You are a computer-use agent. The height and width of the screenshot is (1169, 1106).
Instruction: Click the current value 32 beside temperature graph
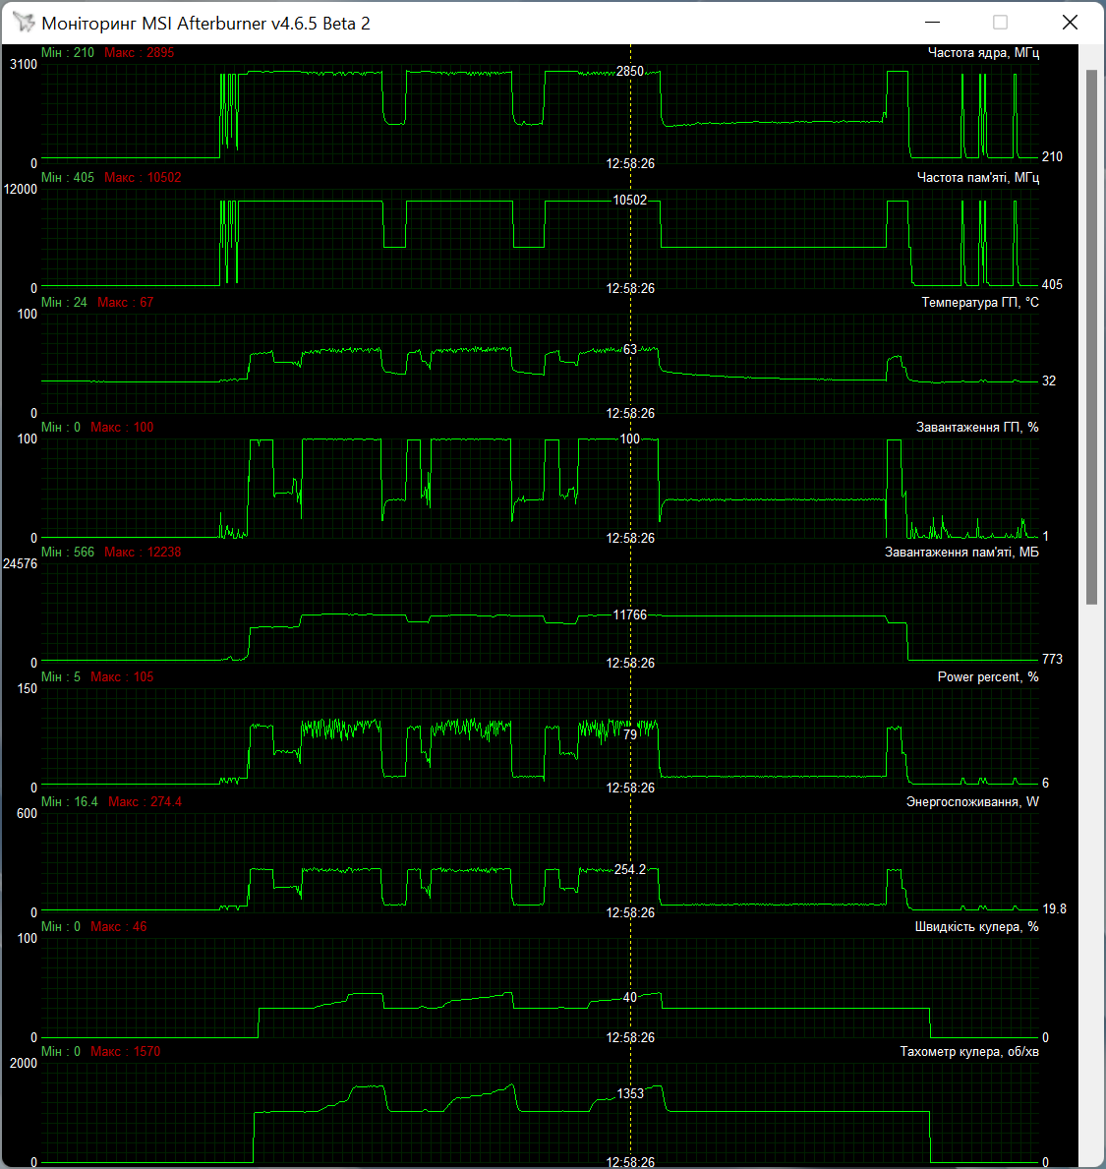(x=1049, y=380)
